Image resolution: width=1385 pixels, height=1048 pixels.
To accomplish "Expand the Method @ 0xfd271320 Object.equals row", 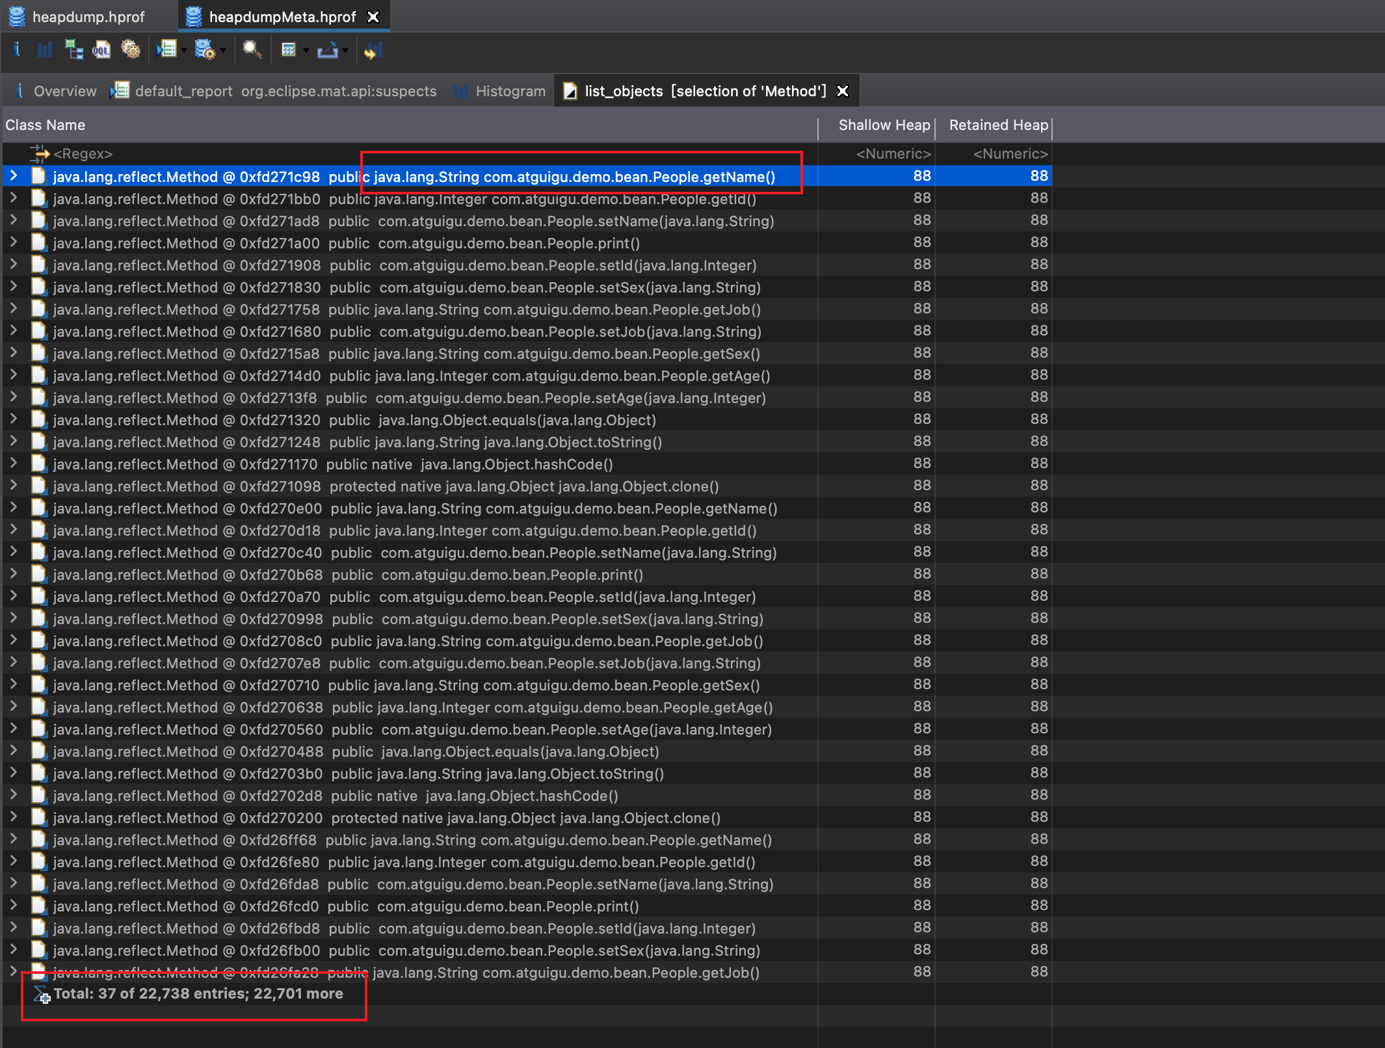I will [14, 419].
